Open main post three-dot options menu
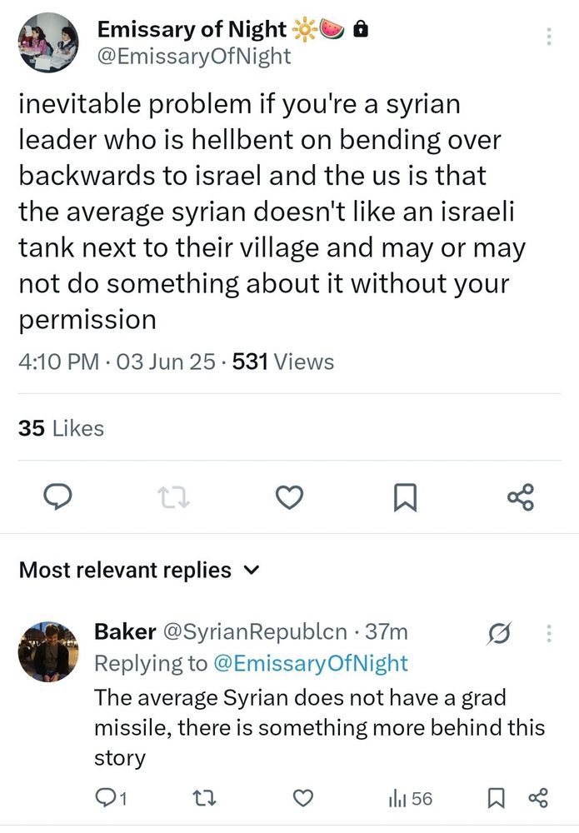 (548, 37)
